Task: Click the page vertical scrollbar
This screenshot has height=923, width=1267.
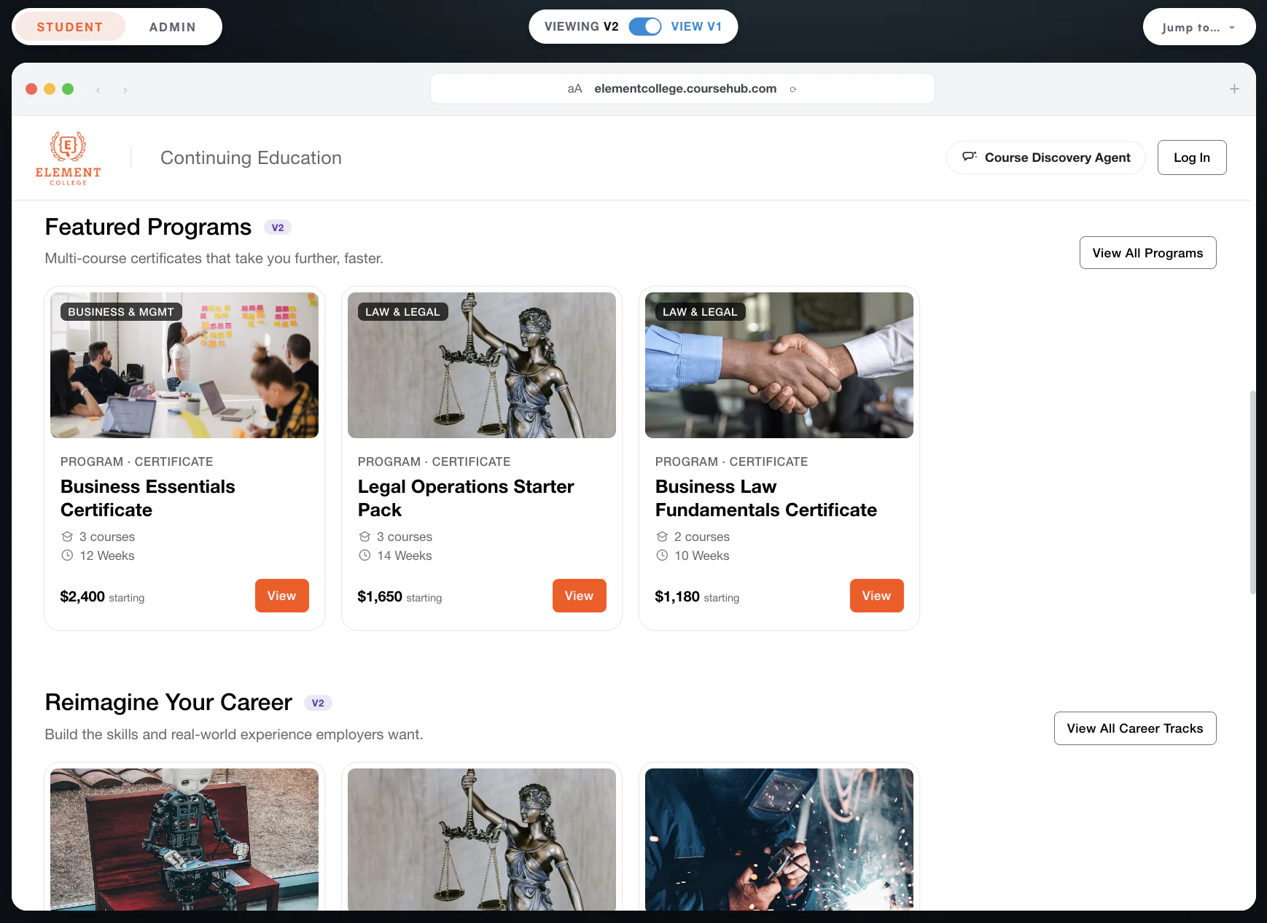Action: tap(1252, 493)
